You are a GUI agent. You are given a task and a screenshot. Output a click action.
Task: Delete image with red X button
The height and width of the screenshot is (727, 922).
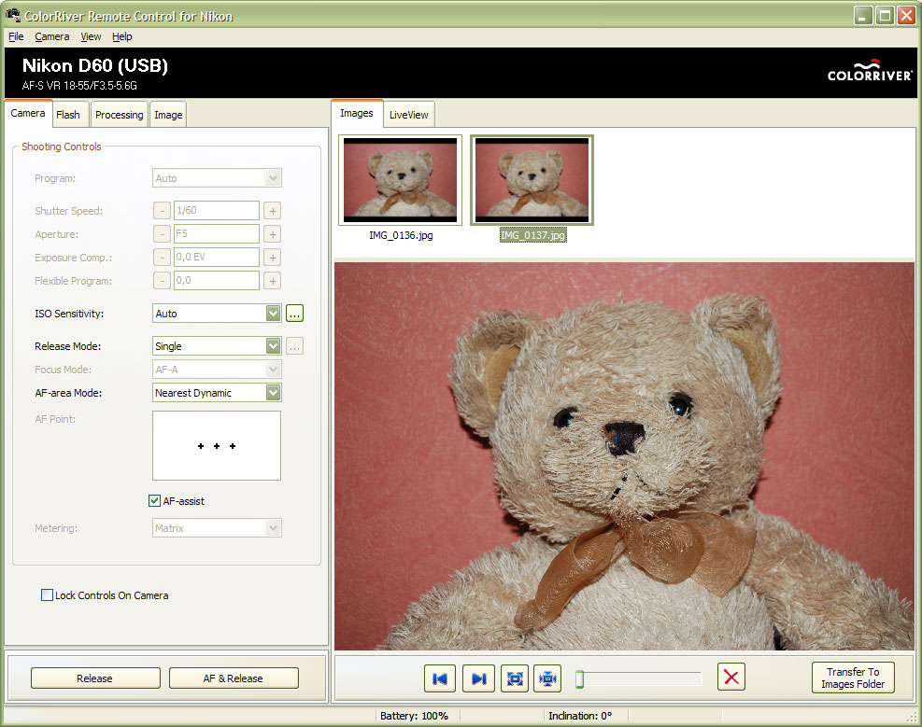tap(731, 678)
